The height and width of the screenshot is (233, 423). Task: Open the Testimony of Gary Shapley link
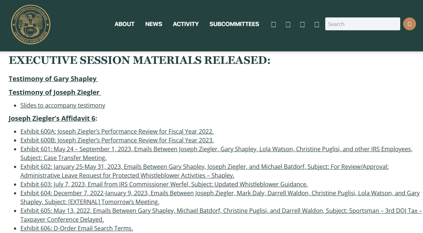(x=53, y=79)
